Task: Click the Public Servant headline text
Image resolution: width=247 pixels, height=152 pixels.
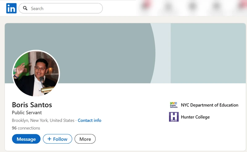Action: 27,113
